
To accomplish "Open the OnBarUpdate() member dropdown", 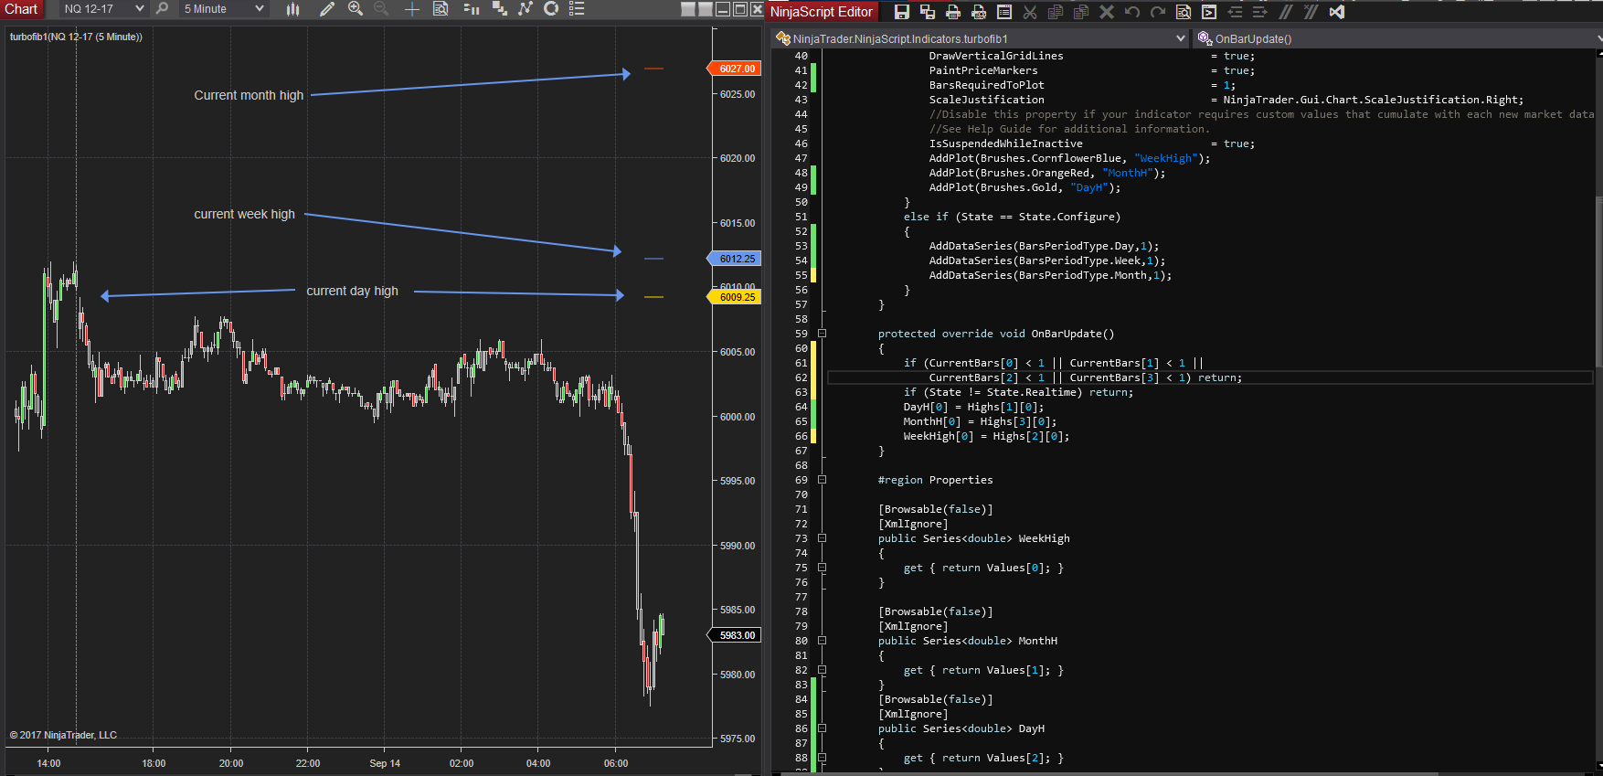I will pos(1398,38).
